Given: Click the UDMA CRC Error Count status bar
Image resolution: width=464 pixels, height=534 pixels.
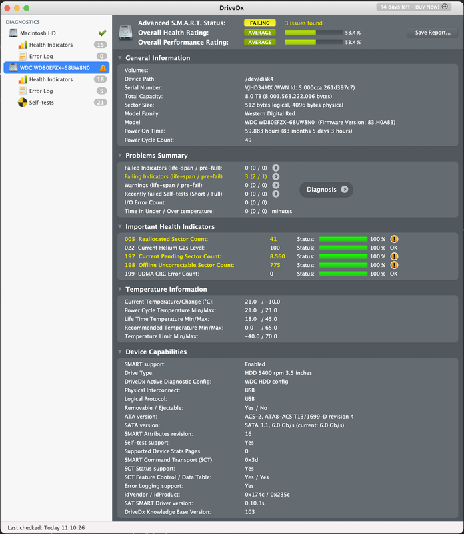Looking at the screenshot, I should coord(343,274).
